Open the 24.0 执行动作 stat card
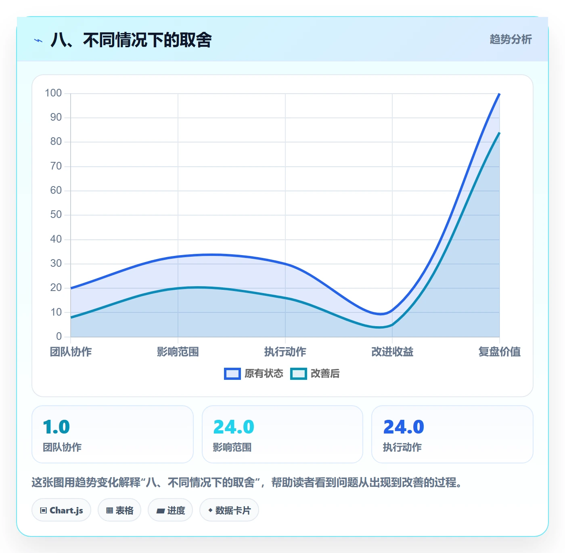This screenshot has height=553, width=565. (452, 434)
